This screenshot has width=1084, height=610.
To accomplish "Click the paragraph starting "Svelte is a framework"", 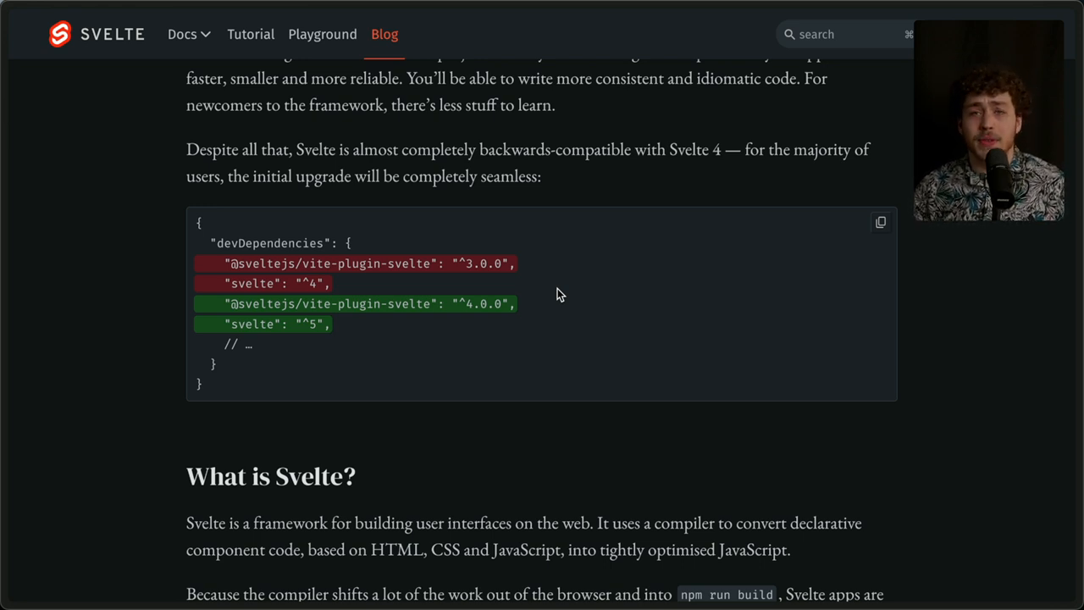I will click(x=523, y=536).
